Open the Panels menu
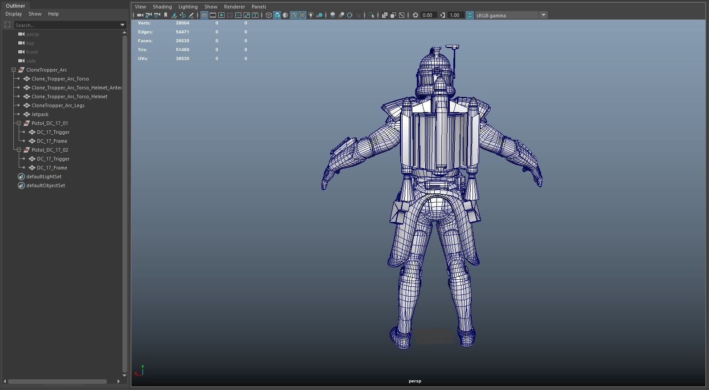The image size is (709, 390). click(259, 7)
